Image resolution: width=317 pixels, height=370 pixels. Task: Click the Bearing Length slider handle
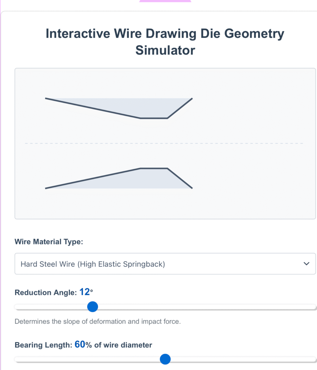[x=165, y=359]
